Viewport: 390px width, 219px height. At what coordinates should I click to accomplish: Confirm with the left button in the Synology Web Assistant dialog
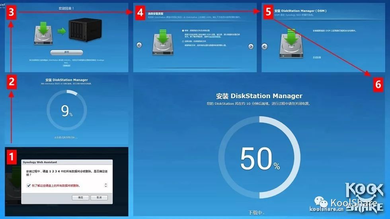point(80,198)
